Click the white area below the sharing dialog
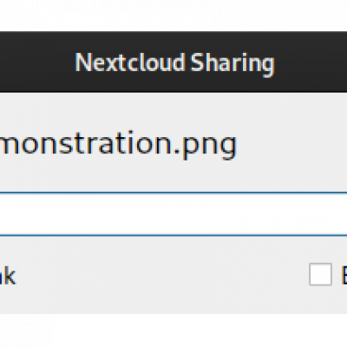 click(x=173, y=331)
